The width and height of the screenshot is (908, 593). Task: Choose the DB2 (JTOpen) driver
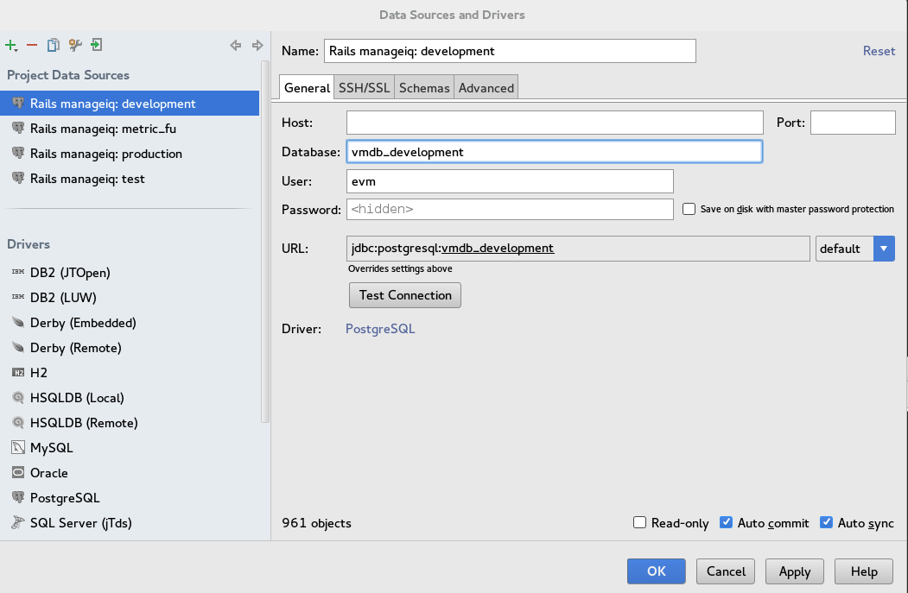click(x=130, y=273)
